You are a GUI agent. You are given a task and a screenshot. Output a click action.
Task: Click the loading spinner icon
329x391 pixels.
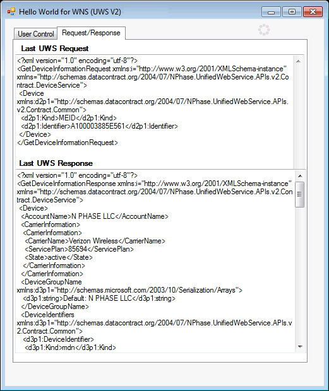click(x=264, y=30)
